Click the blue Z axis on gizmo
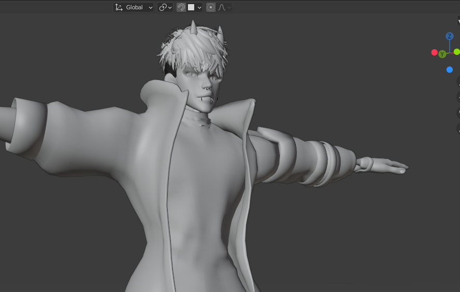Screen dimensions: 460x292 tap(450, 36)
